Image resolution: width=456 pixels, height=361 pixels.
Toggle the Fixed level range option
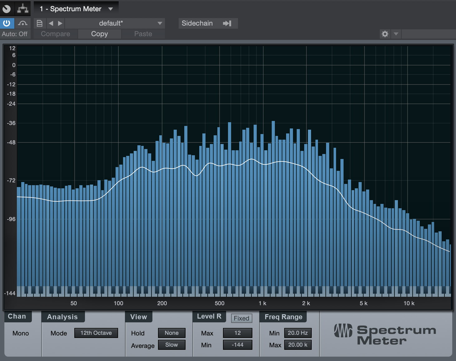point(241,318)
